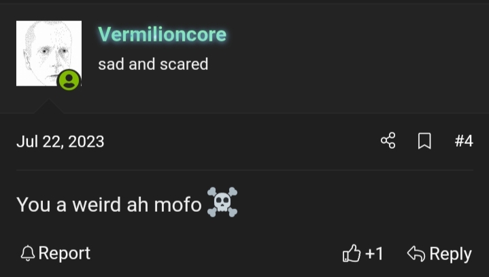
Task: Share this post using the share icon
Action: click(388, 141)
